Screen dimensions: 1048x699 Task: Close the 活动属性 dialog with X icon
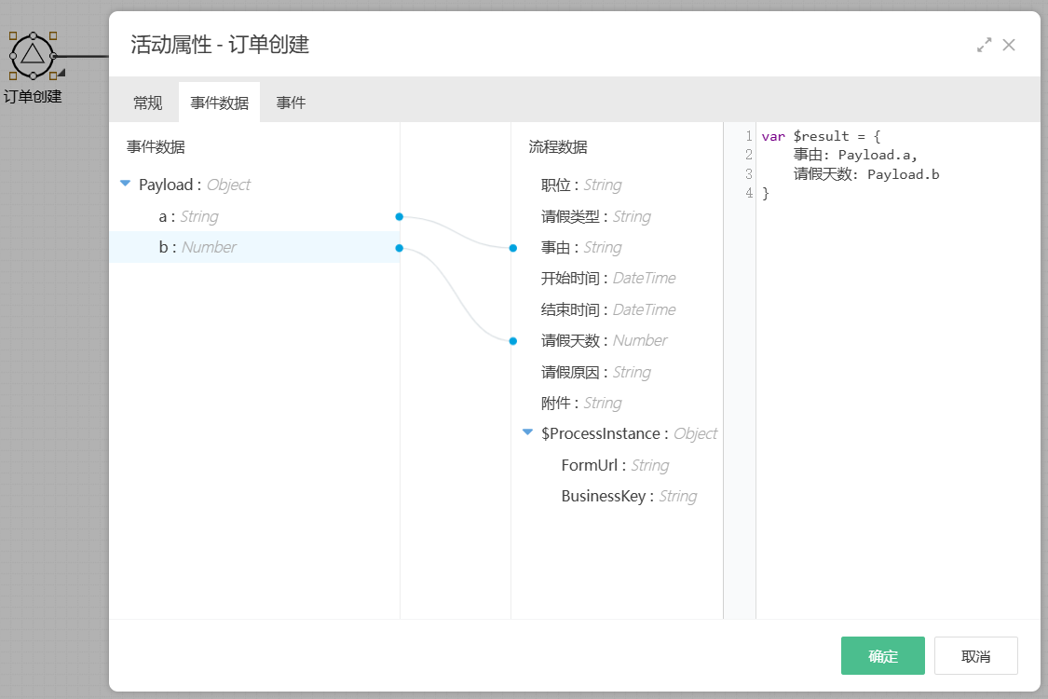click(x=1009, y=45)
